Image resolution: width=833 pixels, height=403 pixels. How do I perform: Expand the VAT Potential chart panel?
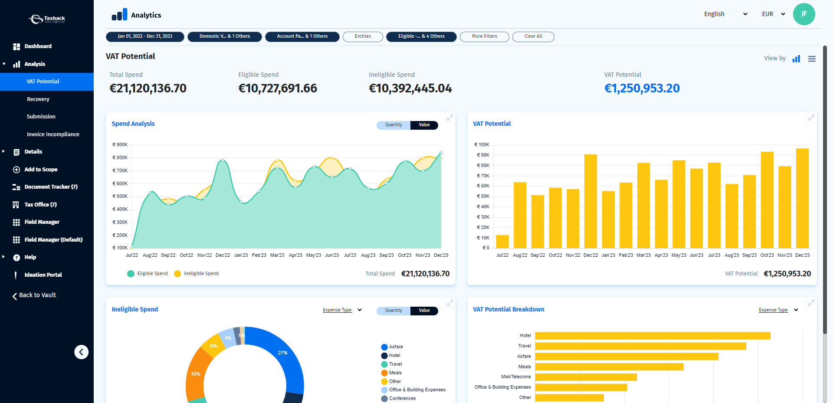[811, 118]
